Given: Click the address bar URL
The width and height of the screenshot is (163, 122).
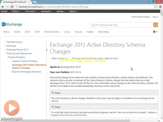Looking at the screenshot, I should (x=53, y=7).
